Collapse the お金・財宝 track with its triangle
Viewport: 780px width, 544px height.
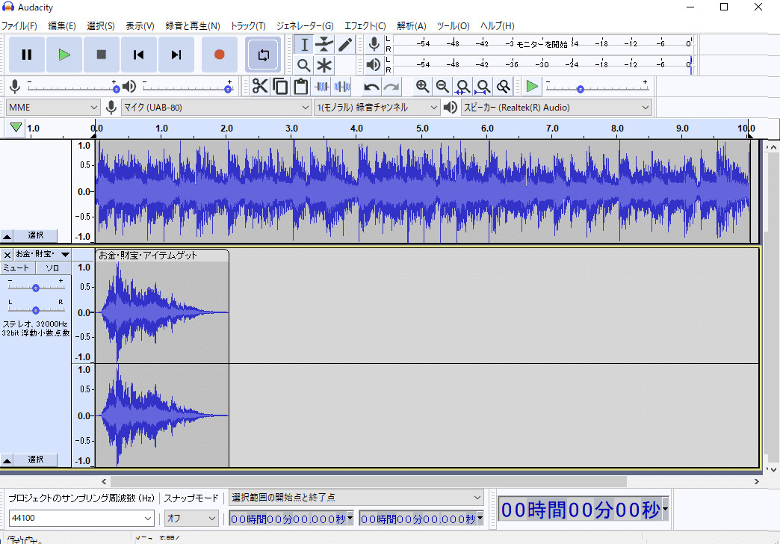pos(7,460)
